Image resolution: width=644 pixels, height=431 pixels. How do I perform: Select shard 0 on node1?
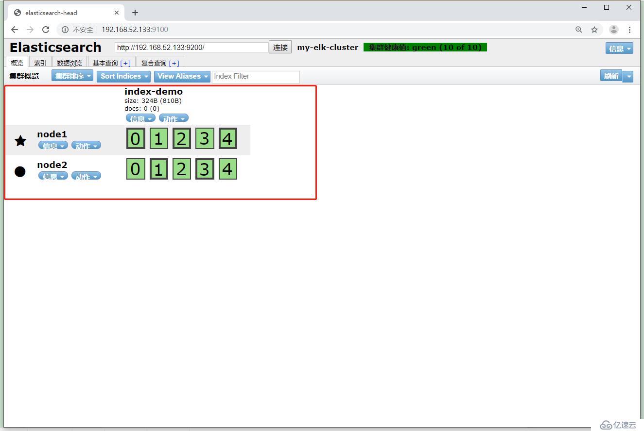pyautogui.click(x=136, y=139)
